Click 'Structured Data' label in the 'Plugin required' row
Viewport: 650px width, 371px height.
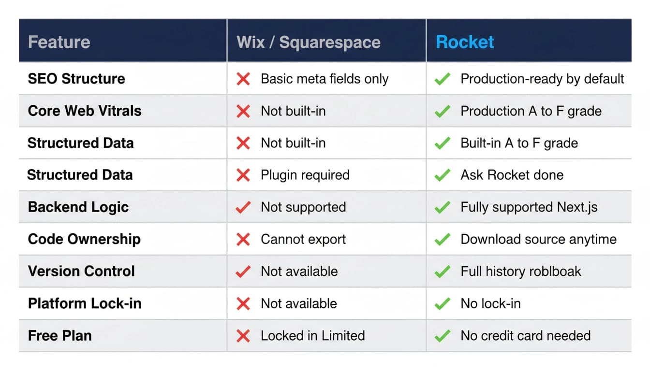pos(80,175)
